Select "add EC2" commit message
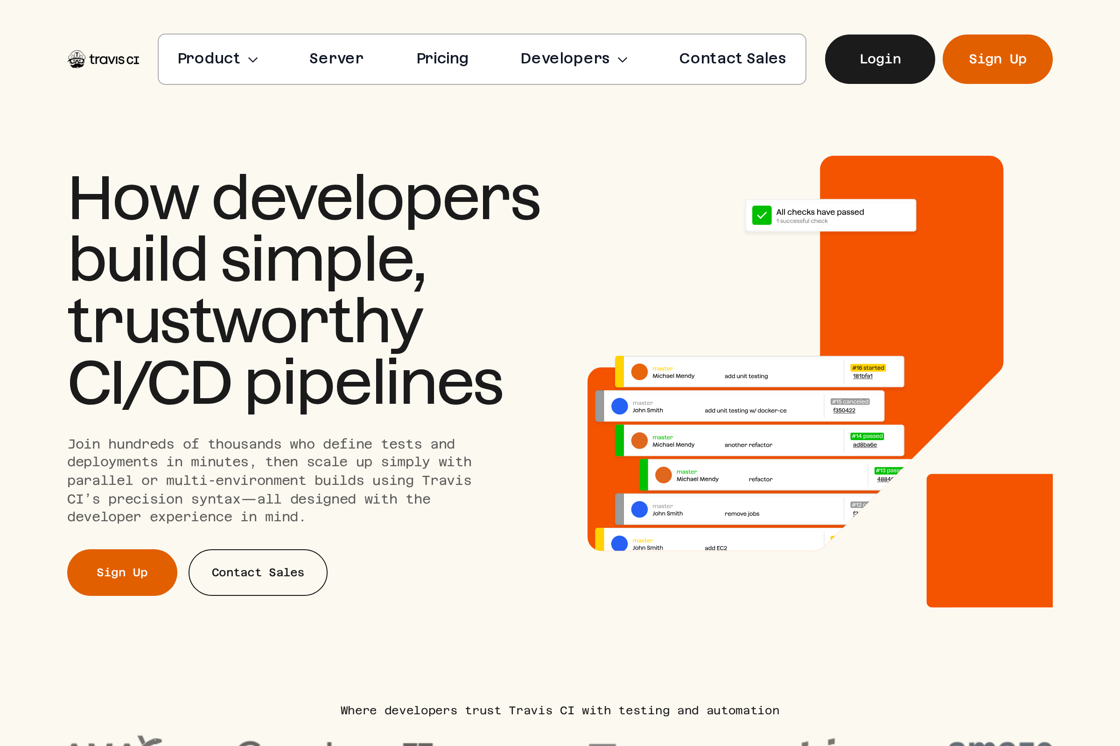Viewport: 1120px width, 746px height. click(715, 548)
